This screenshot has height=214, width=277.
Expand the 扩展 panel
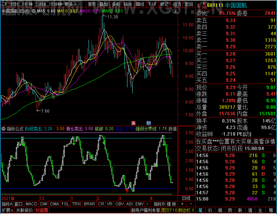click(8, 210)
